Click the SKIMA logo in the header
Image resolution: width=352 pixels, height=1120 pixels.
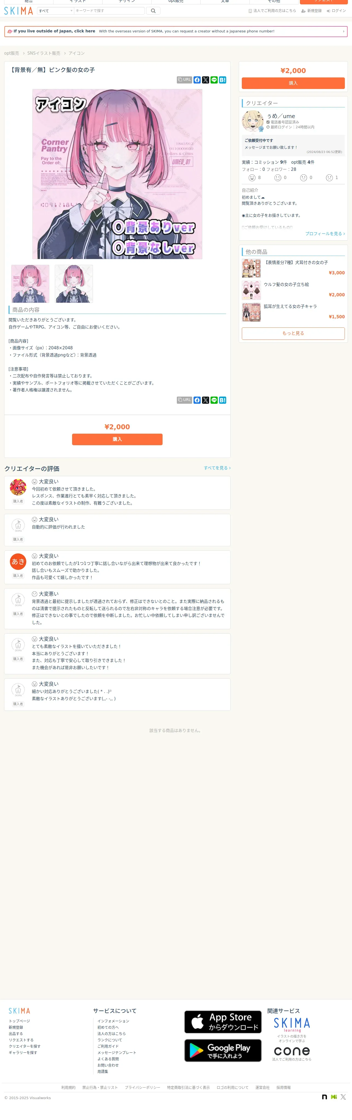[x=18, y=11]
